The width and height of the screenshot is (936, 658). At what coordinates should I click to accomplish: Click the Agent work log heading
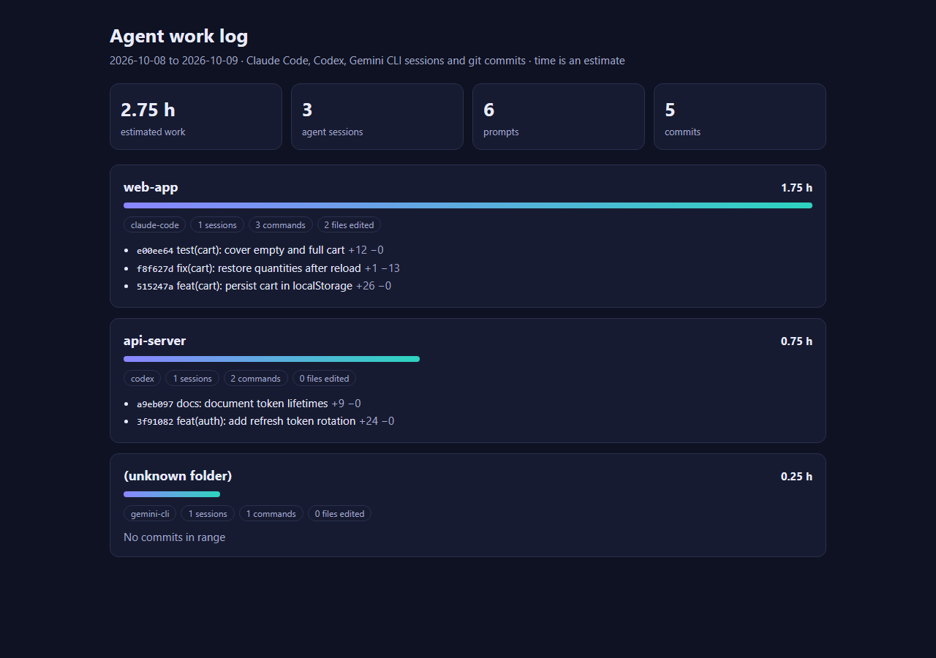179,36
